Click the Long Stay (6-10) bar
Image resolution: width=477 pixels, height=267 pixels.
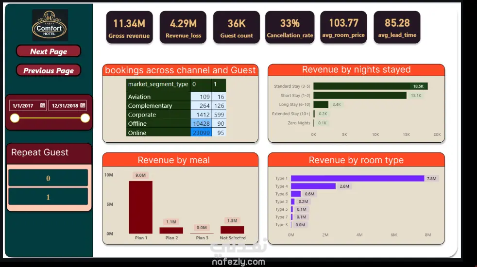[x=321, y=104]
